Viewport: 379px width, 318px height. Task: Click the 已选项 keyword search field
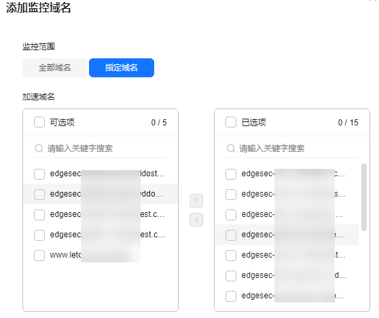[x=292, y=148]
